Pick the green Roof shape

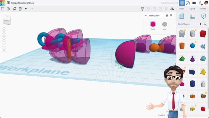tap(182, 59)
